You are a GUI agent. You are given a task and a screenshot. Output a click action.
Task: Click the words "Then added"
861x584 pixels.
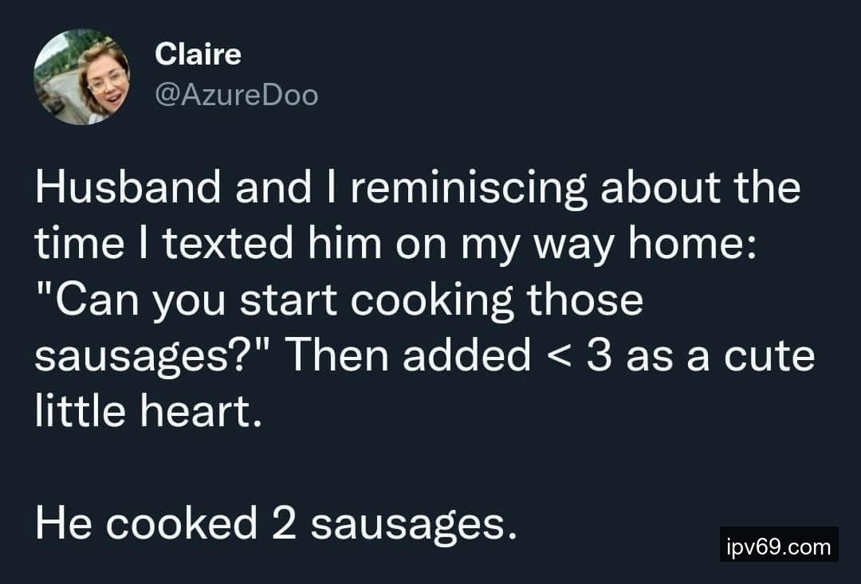[x=407, y=355]
